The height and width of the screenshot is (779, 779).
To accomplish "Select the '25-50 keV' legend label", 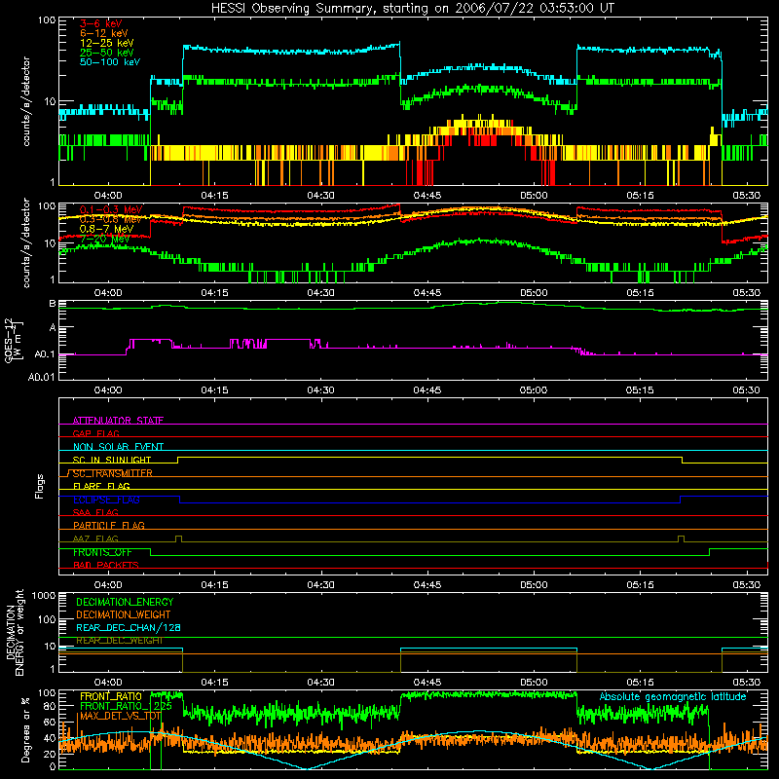I will pyautogui.click(x=106, y=53).
